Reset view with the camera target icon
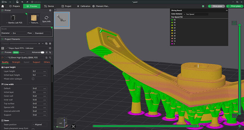The image size is (244, 130). pos(73,126)
